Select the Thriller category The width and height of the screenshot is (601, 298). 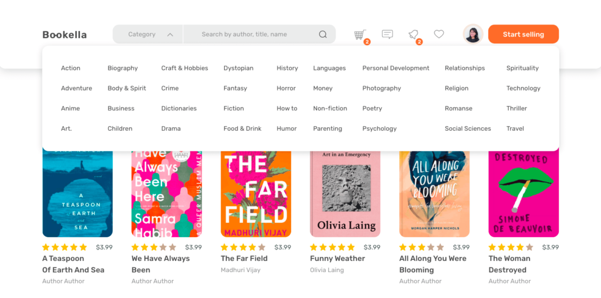click(516, 109)
